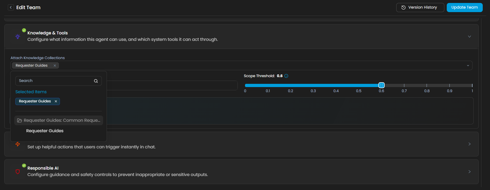Click the back arrow beside Edit Team
This screenshot has height=190, width=490.
11,8
